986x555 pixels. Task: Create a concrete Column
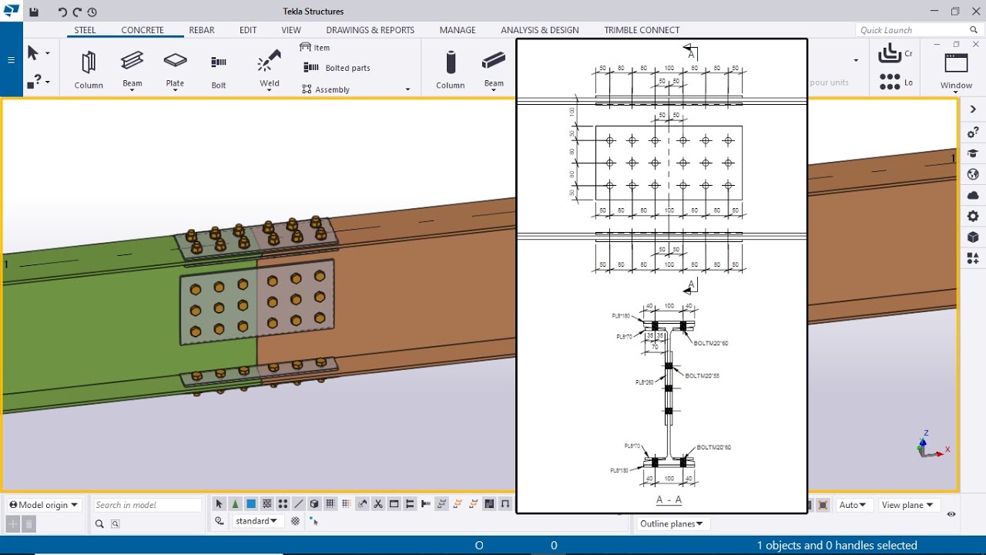451,69
